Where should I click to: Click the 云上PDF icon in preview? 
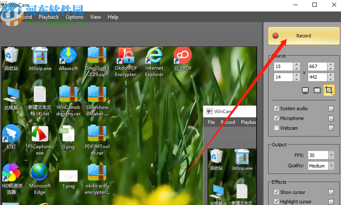coord(183,56)
